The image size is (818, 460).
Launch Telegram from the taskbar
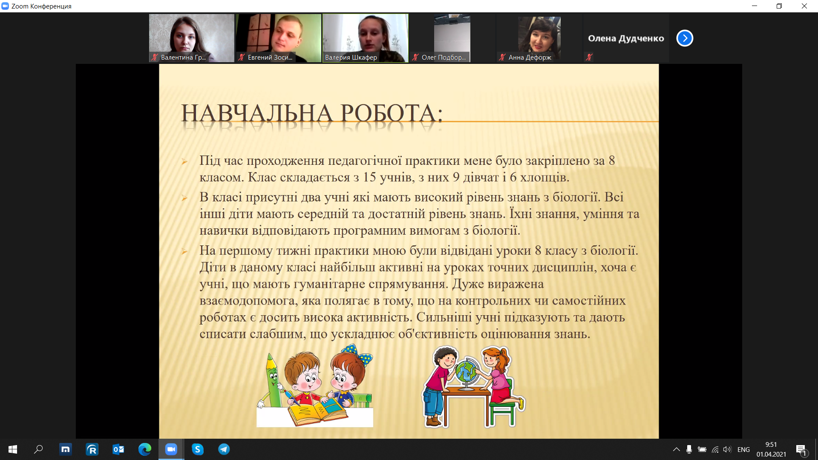(x=224, y=449)
